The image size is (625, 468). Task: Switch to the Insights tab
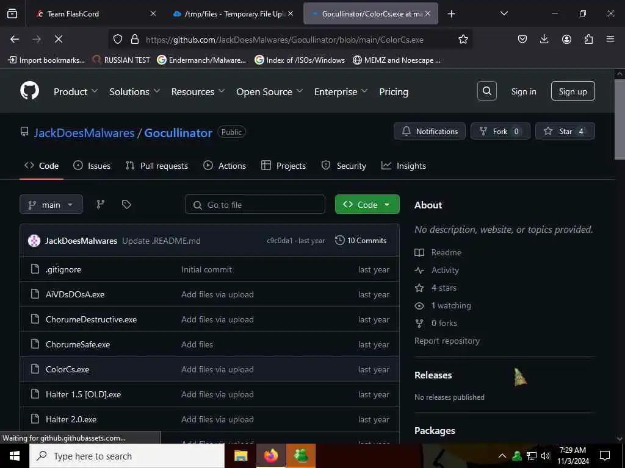tap(404, 166)
